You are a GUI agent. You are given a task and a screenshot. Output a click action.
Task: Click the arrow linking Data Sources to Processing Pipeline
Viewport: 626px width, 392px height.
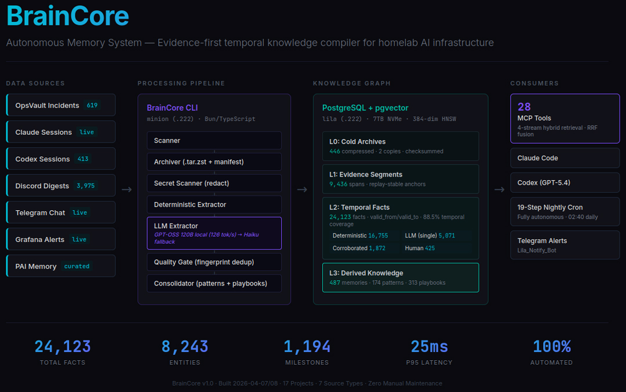127,188
